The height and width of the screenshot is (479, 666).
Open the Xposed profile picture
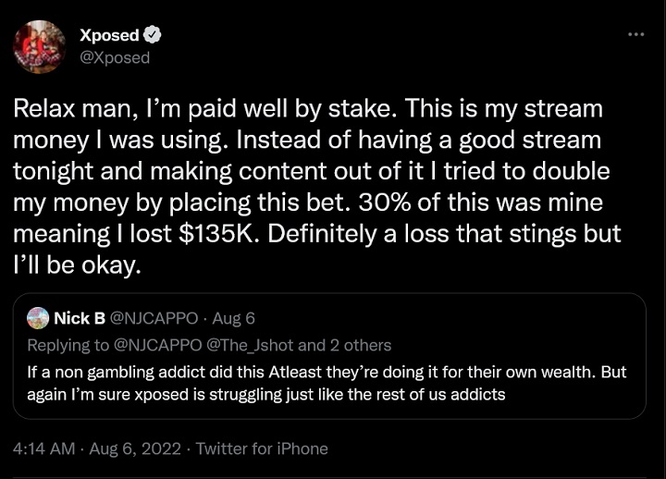pos(39,46)
